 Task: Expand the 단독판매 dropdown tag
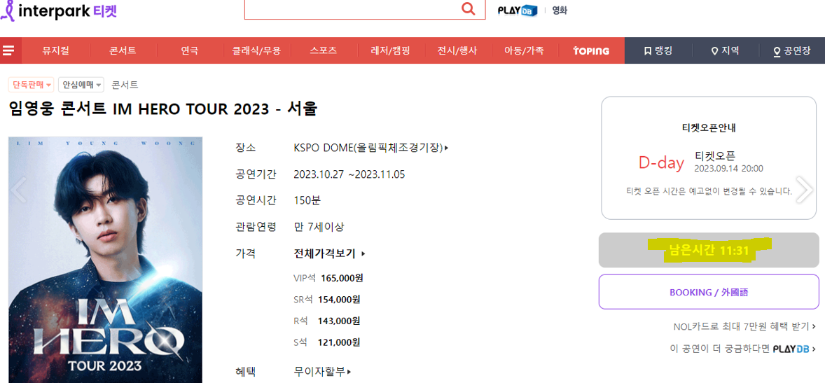coord(32,85)
